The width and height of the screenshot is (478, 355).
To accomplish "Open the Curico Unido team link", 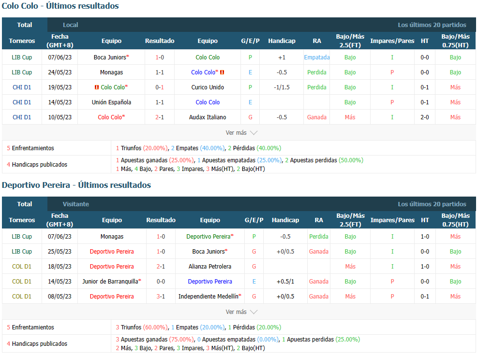I will [x=208, y=87].
